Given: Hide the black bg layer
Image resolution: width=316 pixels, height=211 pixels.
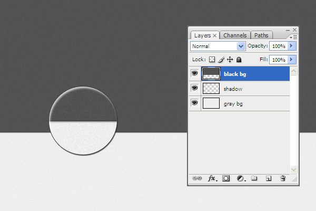Looking at the screenshot, I should [194, 73].
